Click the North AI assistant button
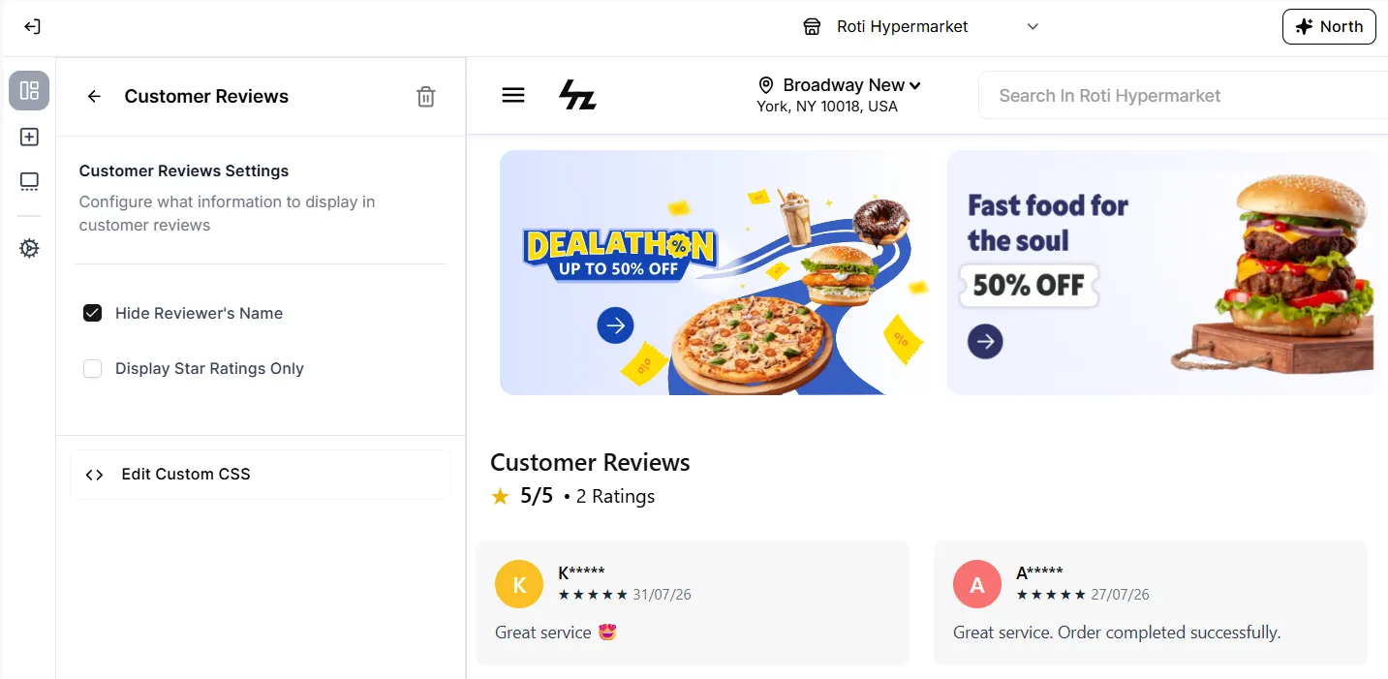Image resolution: width=1388 pixels, height=679 pixels. tap(1329, 27)
